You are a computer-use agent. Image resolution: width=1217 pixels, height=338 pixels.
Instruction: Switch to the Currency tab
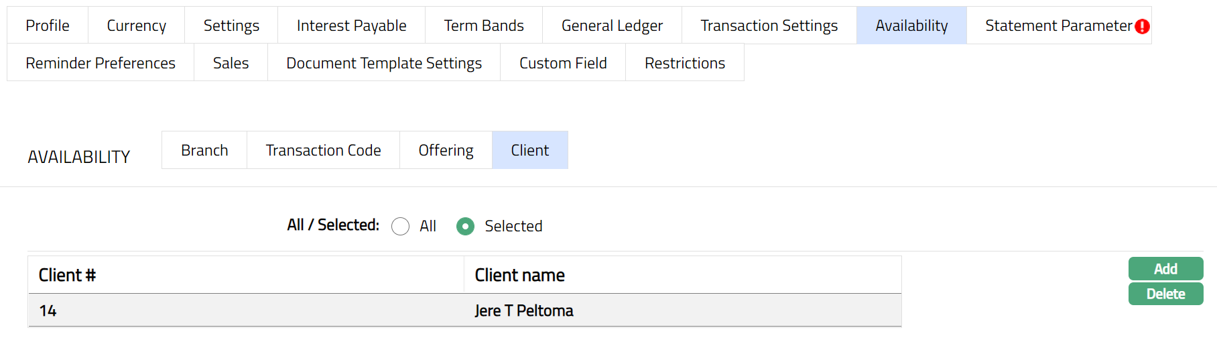click(x=136, y=25)
